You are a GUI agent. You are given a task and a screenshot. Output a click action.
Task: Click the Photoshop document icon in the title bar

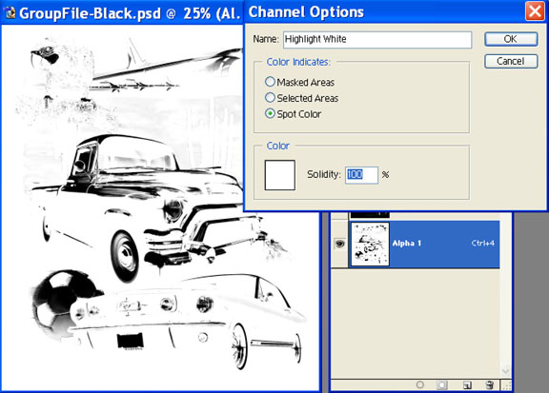pyautogui.click(x=10, y=12)
